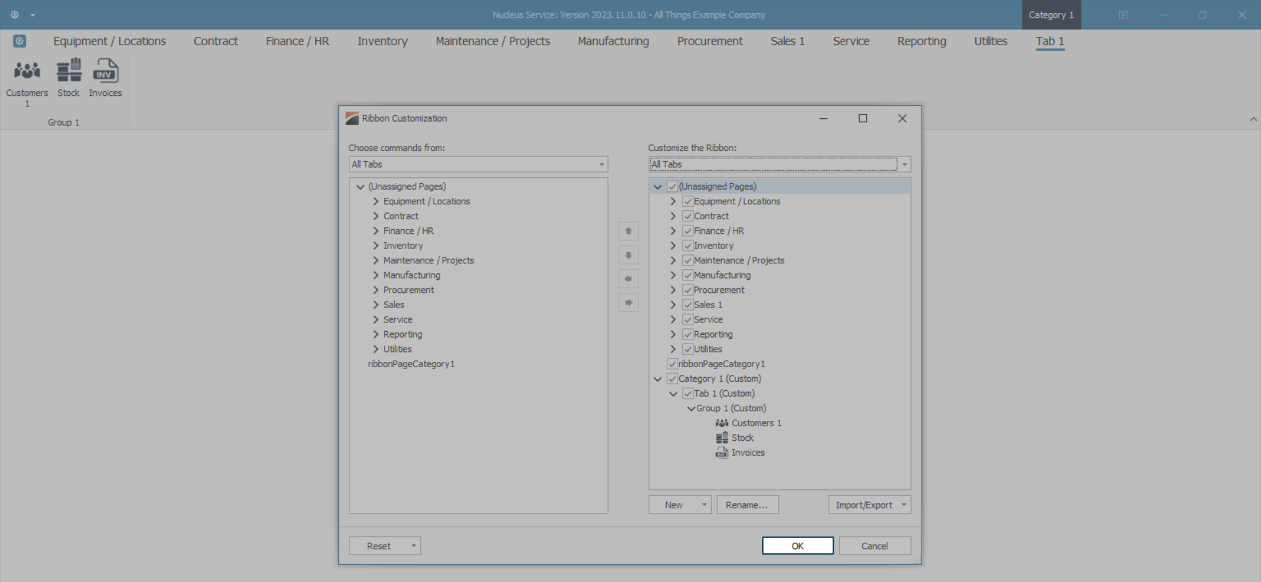Move selected item up with the up arrow
The width and height of the screenshot is (1261, 582).
point(629,231)
